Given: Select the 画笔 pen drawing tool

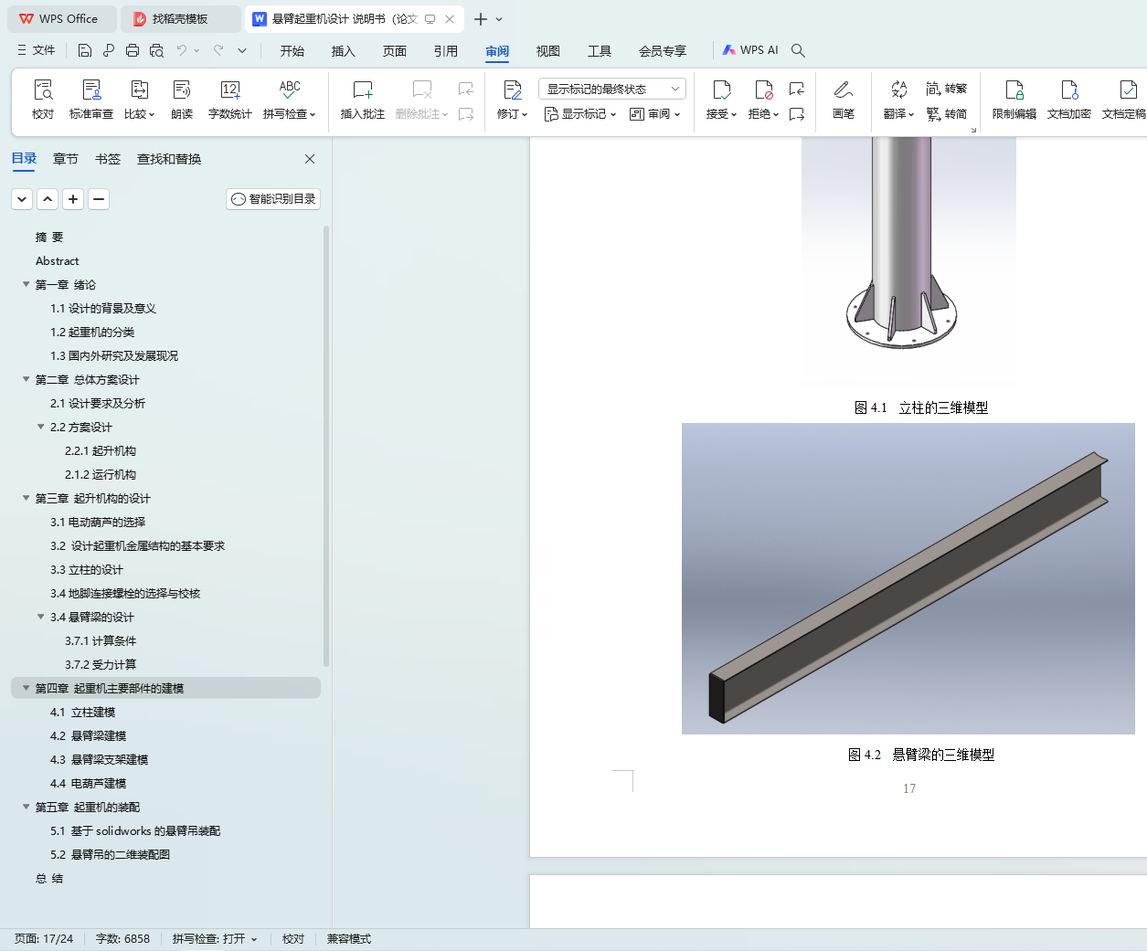Looking at the screenshot, I should [x=844, y=100].
